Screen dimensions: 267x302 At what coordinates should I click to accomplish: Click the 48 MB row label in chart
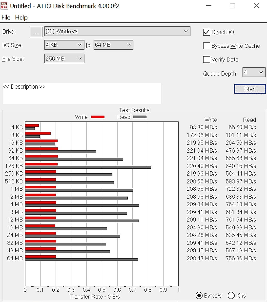[15, 251]
